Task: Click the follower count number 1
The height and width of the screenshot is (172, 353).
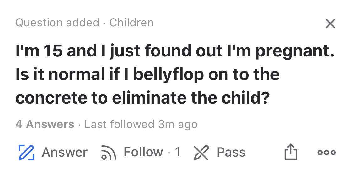Action: point(178,152)
